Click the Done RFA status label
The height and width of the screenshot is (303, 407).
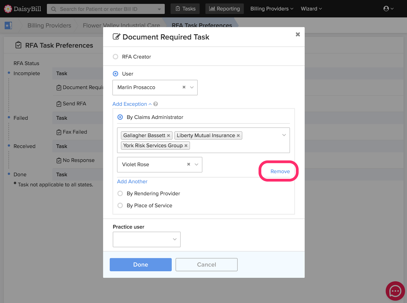pyautogui.click(x=20, y=174)
